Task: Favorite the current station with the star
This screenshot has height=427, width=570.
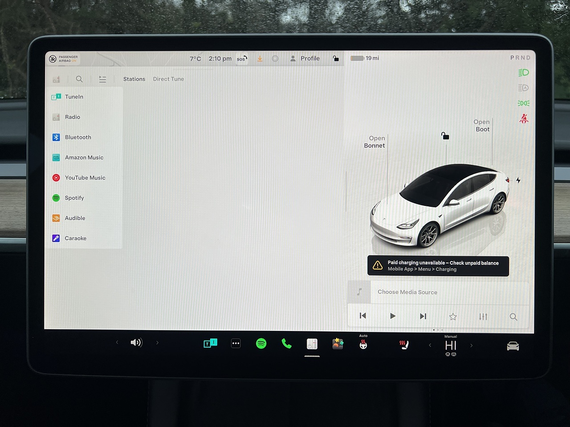Action: tap(453, 317)
